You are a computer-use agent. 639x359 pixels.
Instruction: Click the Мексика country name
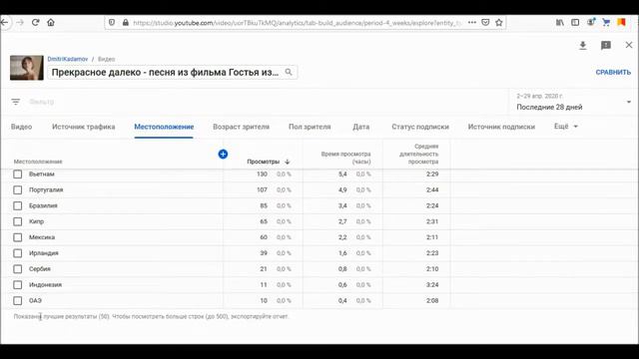42,237
